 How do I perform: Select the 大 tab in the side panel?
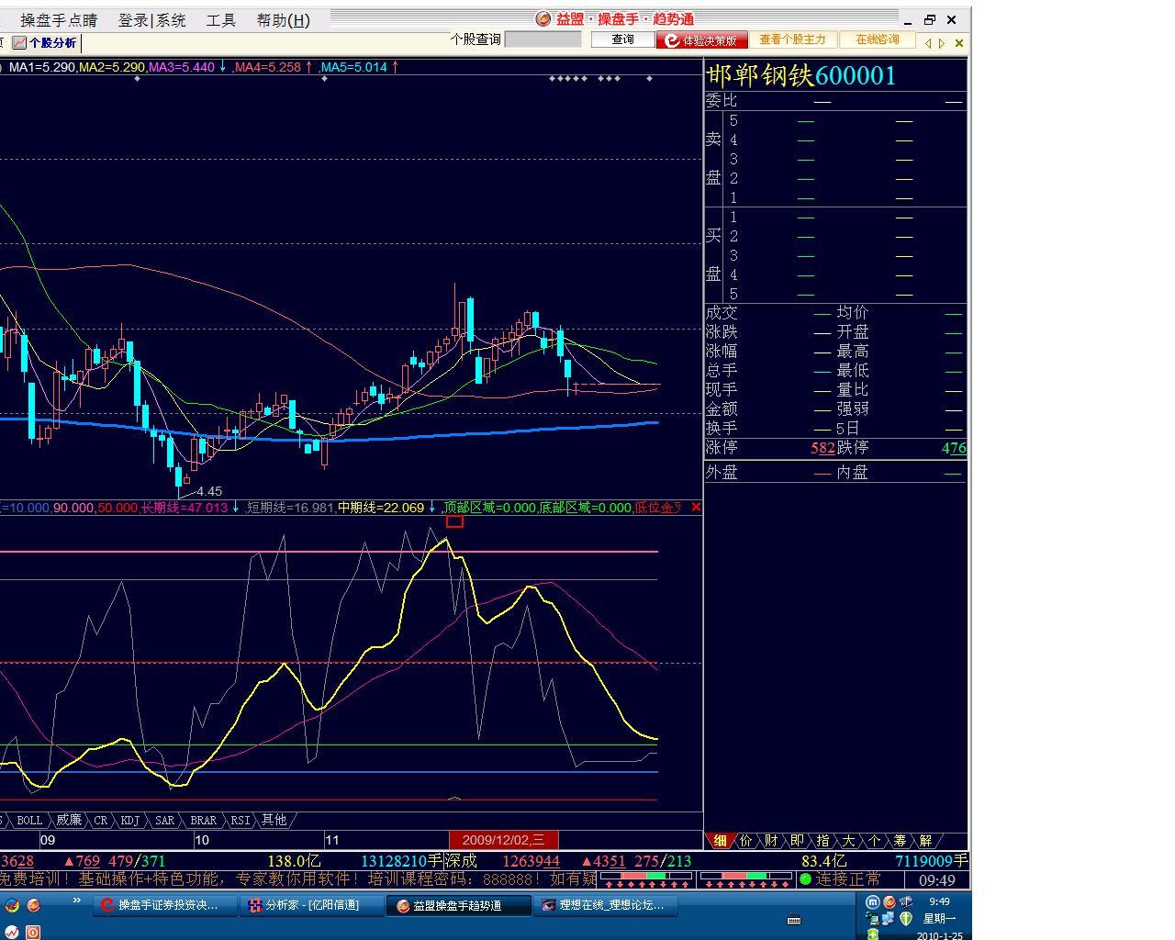[848, 840]
